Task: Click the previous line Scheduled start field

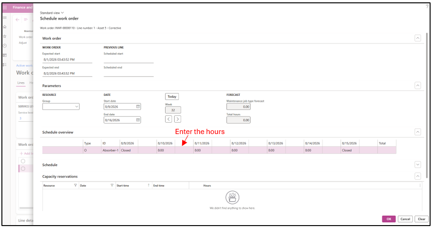Action: coord(129,59)
